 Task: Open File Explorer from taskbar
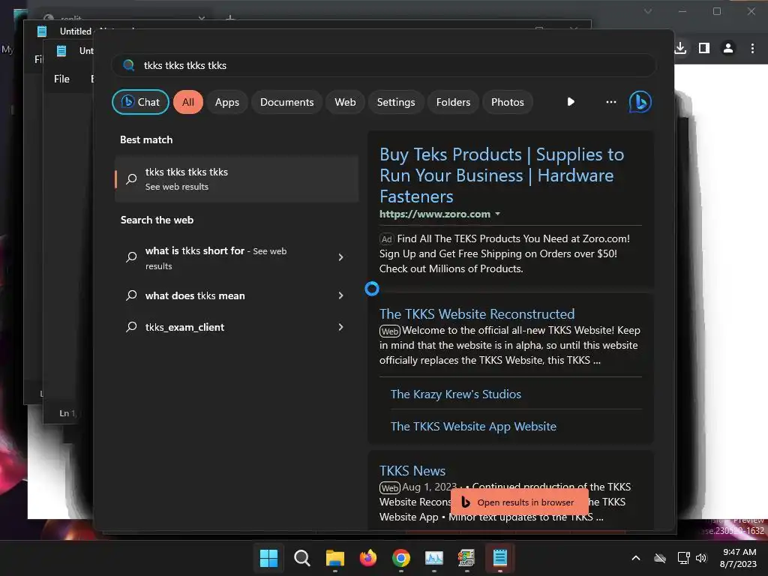pos(335,558)
